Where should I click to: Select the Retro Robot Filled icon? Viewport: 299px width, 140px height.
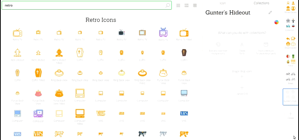[59, 53]
